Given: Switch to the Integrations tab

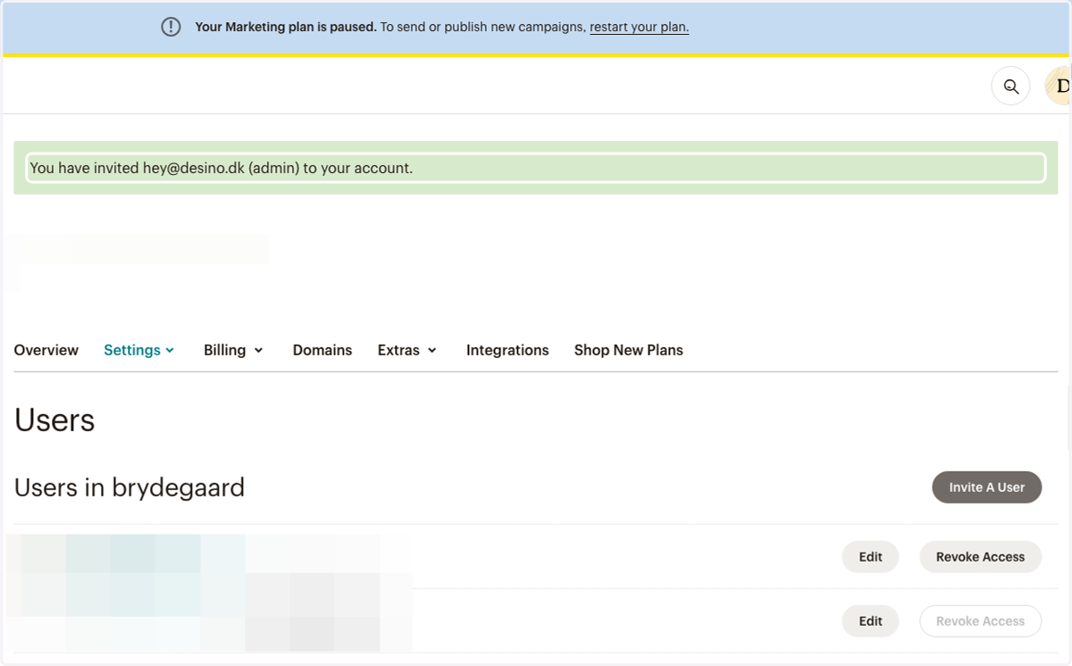Looking at the screenshot, I should click(507, 350).
